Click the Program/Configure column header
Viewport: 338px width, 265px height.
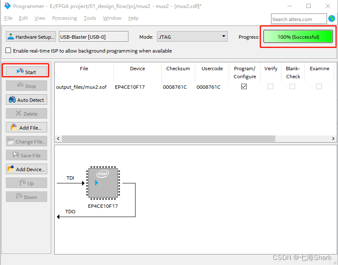coord(245,72)
